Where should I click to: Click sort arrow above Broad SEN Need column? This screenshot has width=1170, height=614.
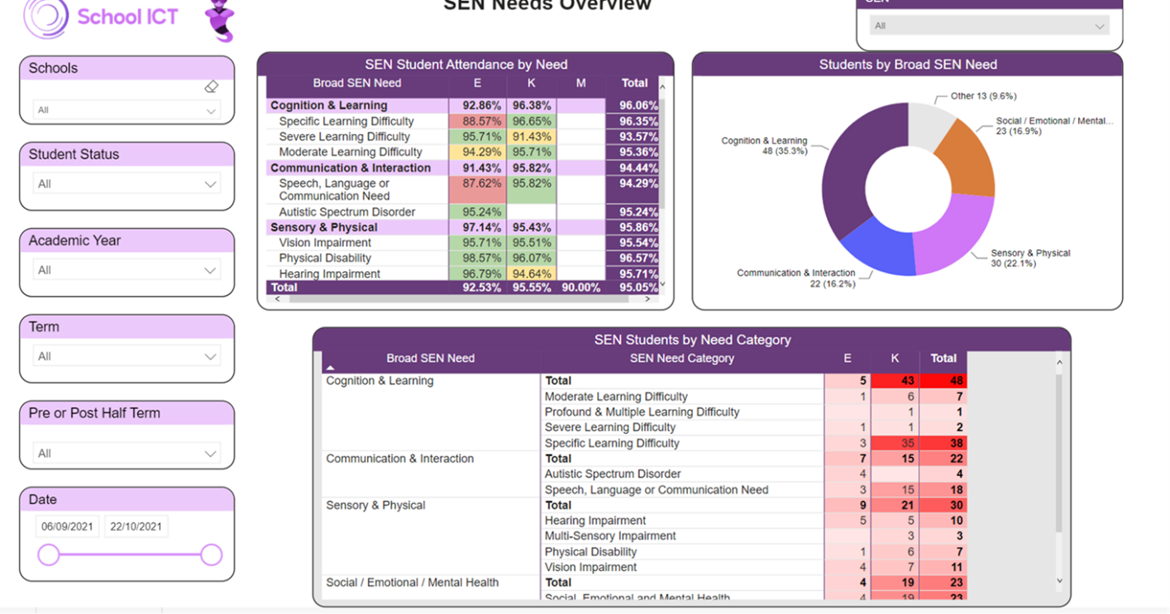point(331,368)
